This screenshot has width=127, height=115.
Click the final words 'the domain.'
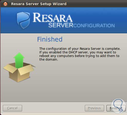pyautogui.click(x=49, y=60)
